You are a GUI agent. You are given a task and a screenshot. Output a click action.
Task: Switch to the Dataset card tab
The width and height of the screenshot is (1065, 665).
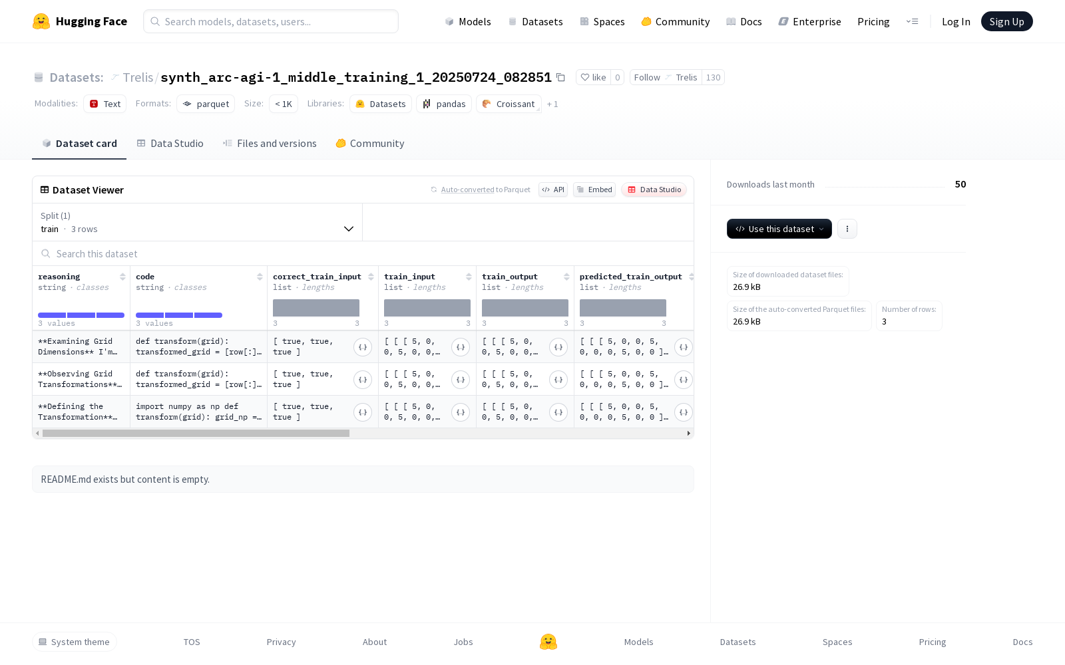tap(79, 144)
